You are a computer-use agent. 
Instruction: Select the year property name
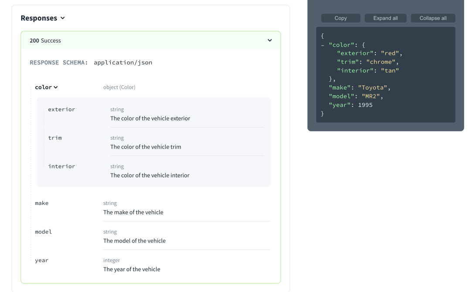41,260
